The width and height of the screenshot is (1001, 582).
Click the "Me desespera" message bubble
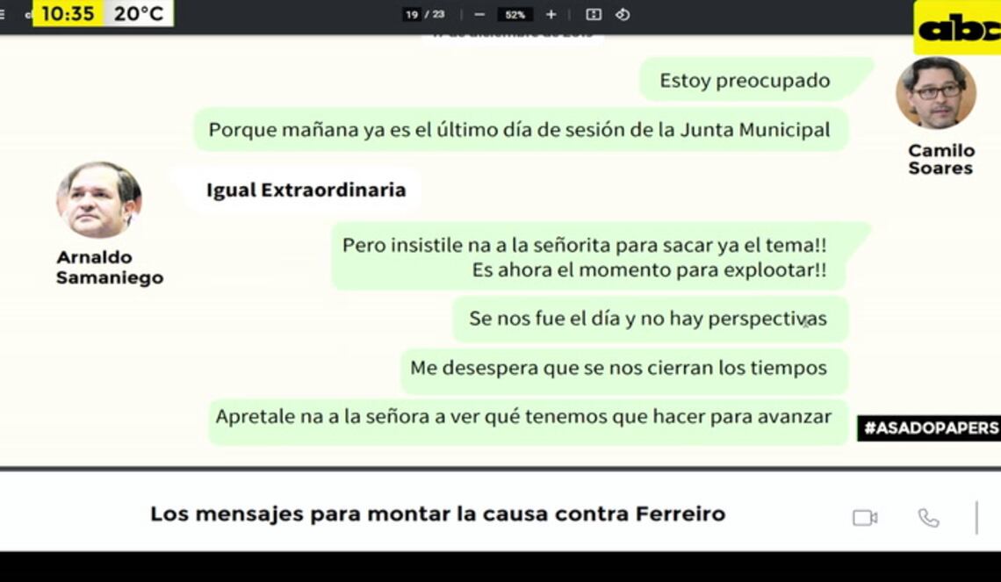click(618, 369)
